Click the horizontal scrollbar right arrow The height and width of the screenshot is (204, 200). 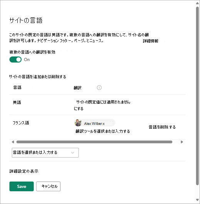coord(182,142)
